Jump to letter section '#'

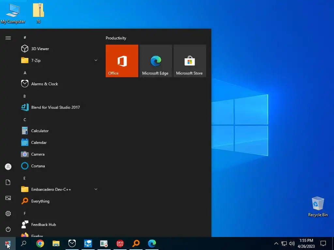coord(25,37)
